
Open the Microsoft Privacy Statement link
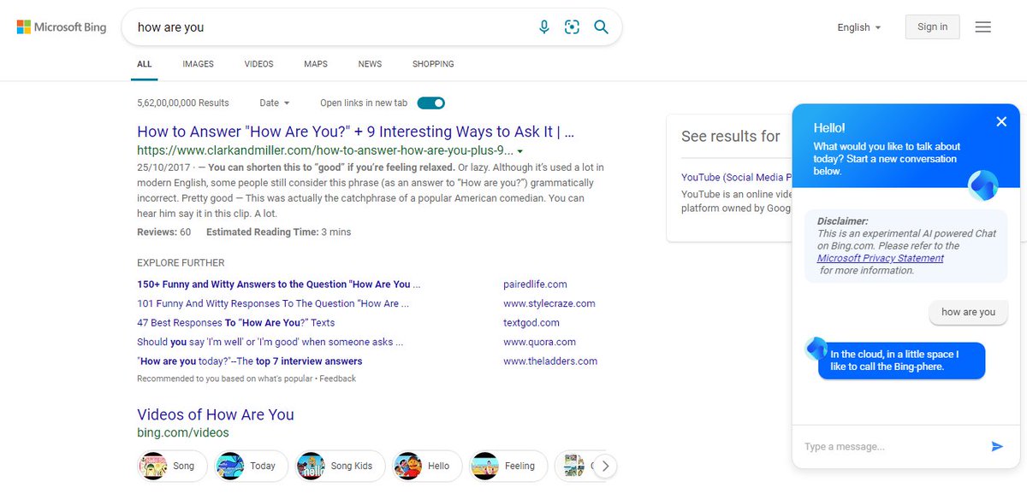tap(880, 257)
